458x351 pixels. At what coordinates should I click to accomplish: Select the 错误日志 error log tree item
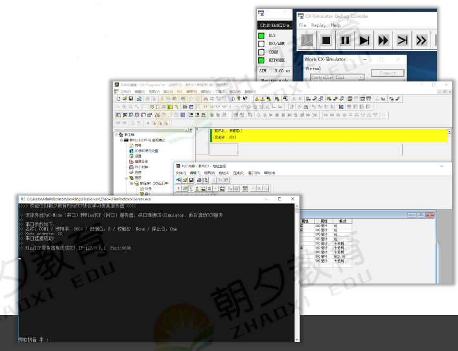point(141,162)
